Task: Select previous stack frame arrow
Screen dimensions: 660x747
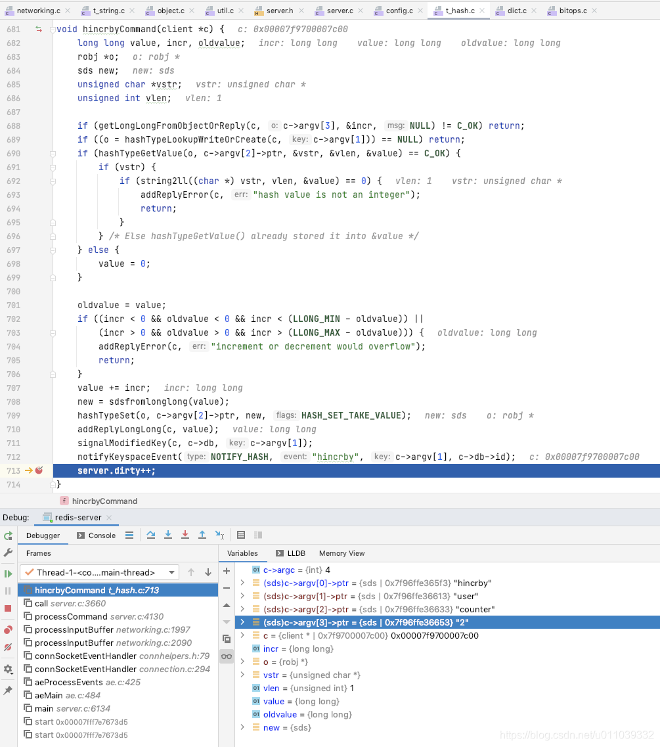Action: coord(191,572)
